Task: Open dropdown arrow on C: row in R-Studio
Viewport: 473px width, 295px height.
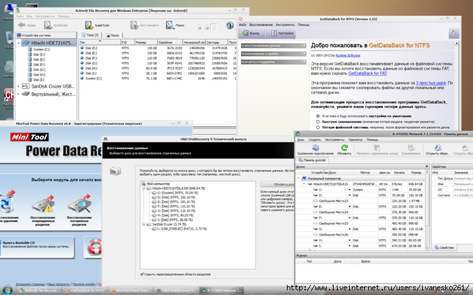Action: click(x=349, y=190)
